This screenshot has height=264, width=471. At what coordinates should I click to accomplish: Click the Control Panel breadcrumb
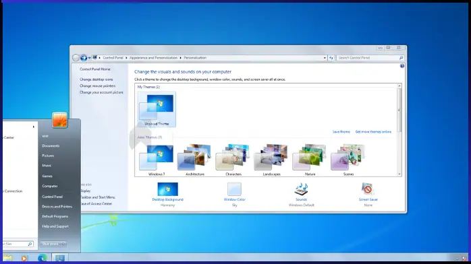(x=113, y=58)
